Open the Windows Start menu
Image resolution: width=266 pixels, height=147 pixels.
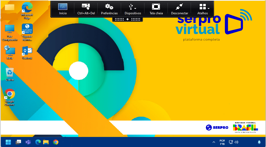coord(8,142)
